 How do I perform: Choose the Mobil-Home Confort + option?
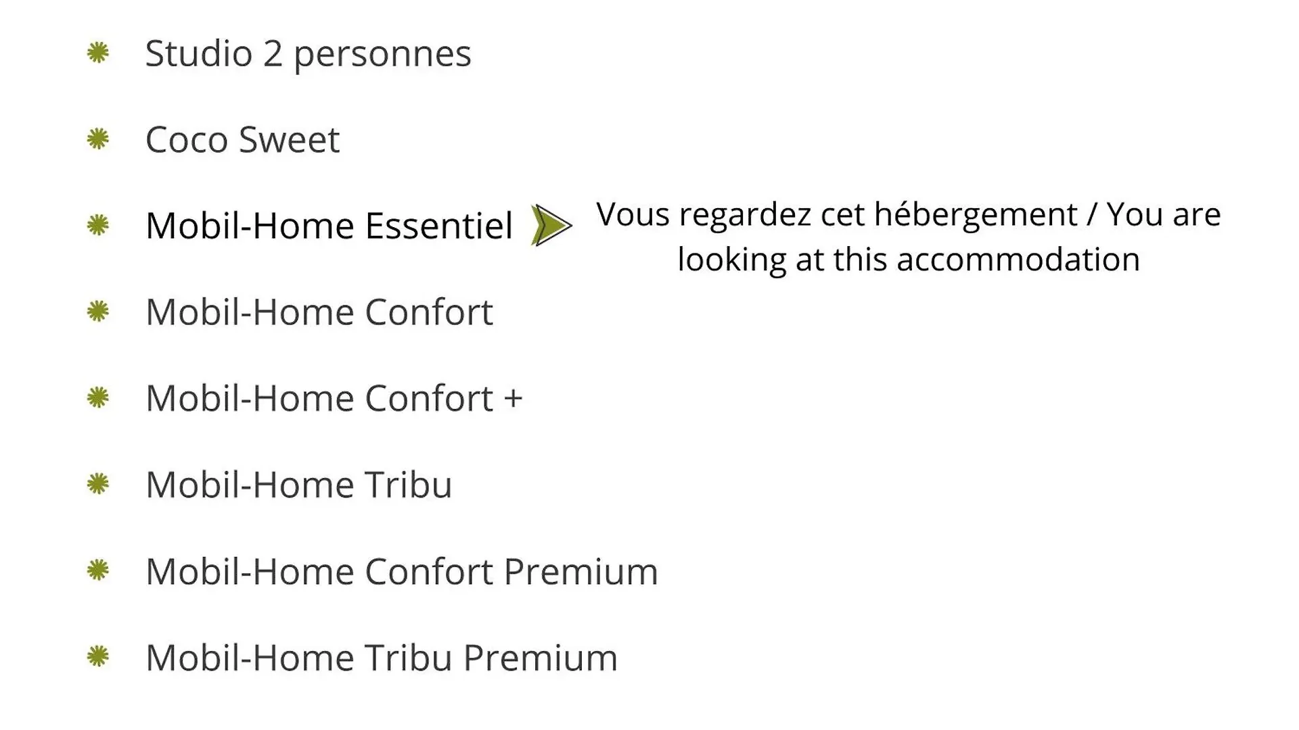[x=334, y=398]
